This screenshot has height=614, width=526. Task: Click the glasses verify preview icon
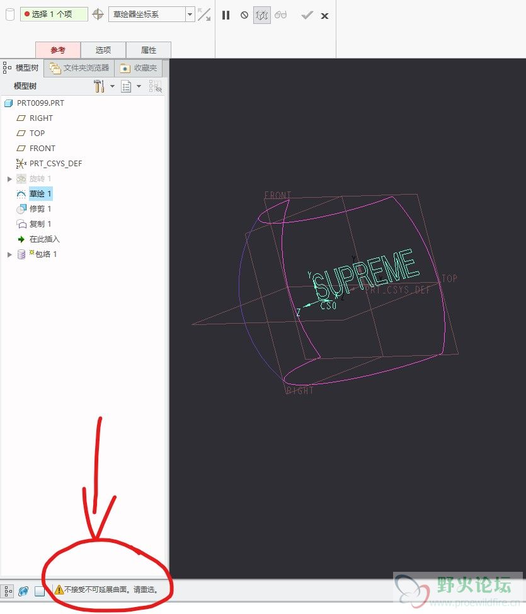coord(280,15)
